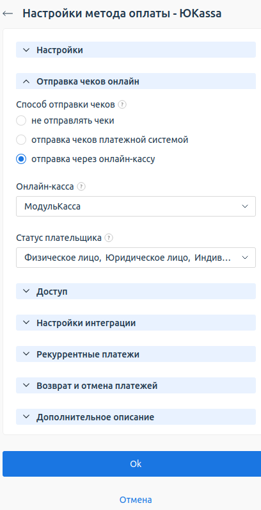The width and height of the screenshot is (261, 510).
Task: Open help icon beside Онлайн-касса label
Action: pos(81,186)
